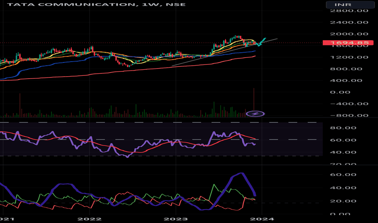This screenshot has height=223, width=378.
Task: Click the -400.00 price scale label
Action: pyautogui.click(x=349, y=104)
